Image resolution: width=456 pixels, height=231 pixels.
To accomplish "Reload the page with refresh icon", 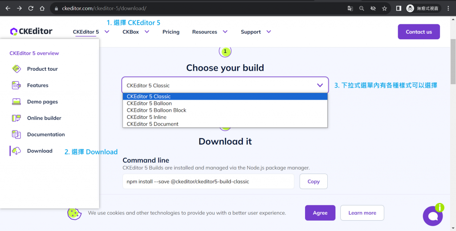I will pos(31,8).
